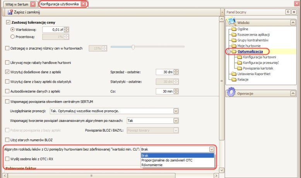
Task: Select Równomiernie from the dropdown list
Action: 152,165
